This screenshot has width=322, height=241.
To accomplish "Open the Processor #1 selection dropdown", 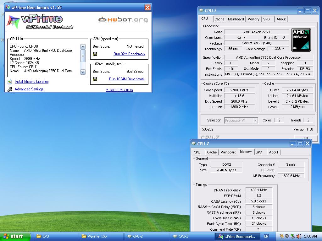I will [x=255, y=120].
